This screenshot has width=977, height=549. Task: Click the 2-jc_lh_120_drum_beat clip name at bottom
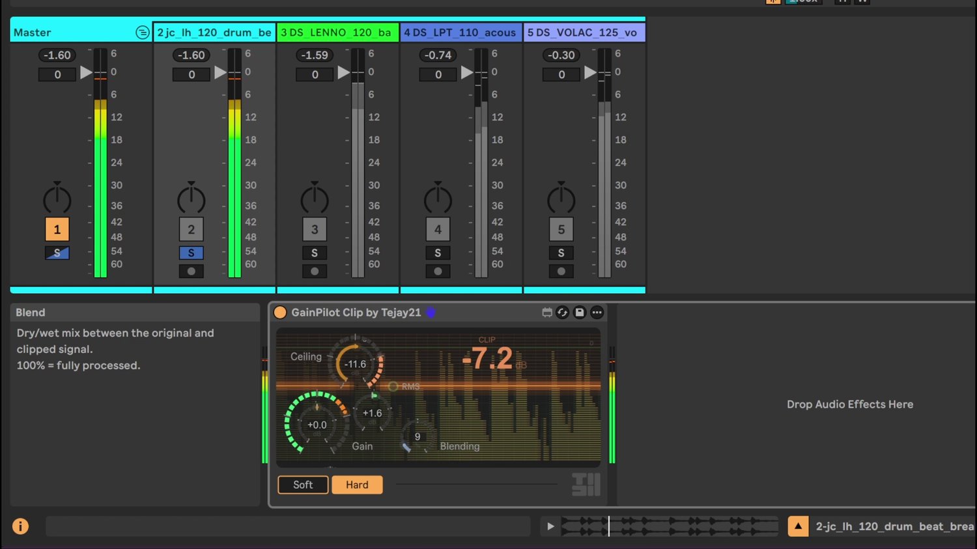pos(895,526)
